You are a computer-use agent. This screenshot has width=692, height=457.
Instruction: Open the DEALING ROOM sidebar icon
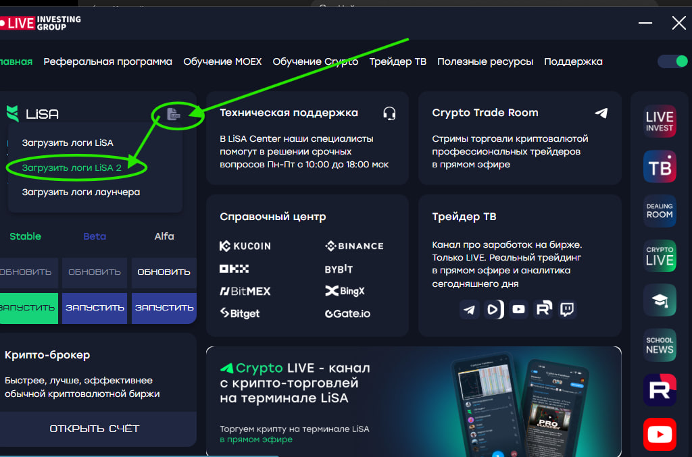click(x=660, y=211)
